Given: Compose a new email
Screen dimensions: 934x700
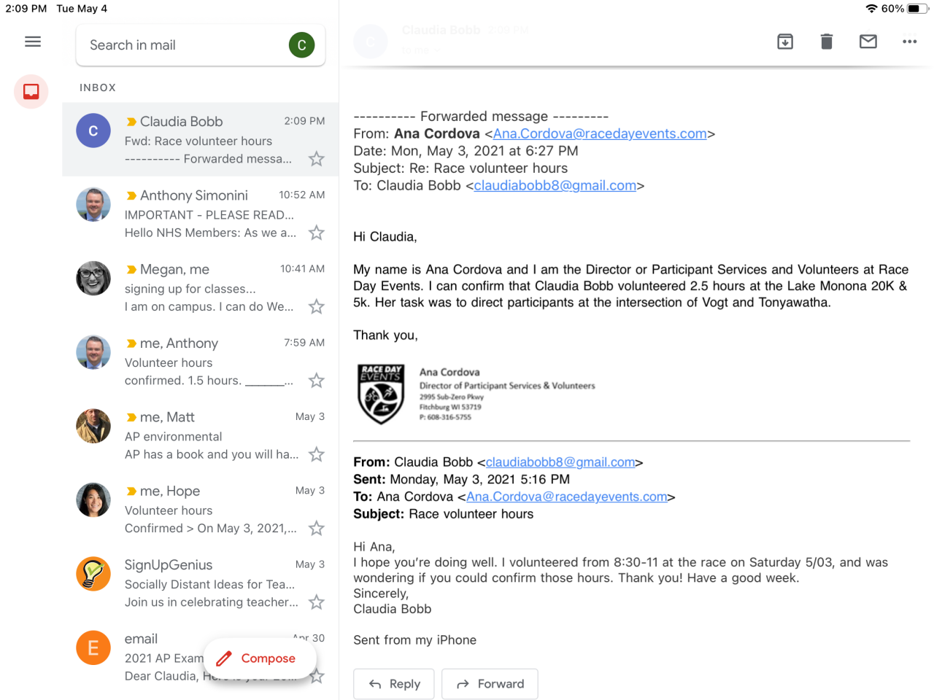Looking at the screenshot, I should coord(259,658).
